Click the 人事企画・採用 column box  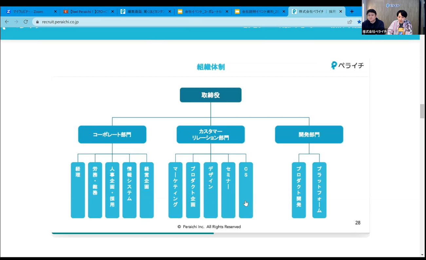coord(112,190)
